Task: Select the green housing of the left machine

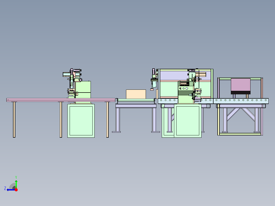Action: (x=83, y=89)
